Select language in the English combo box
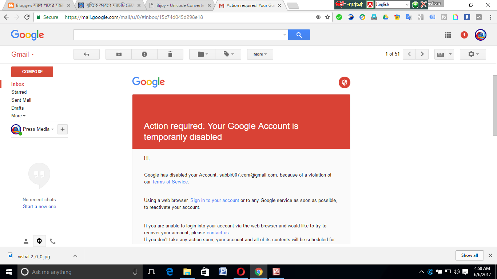497x279 pixels. click(x=393, y=4)
